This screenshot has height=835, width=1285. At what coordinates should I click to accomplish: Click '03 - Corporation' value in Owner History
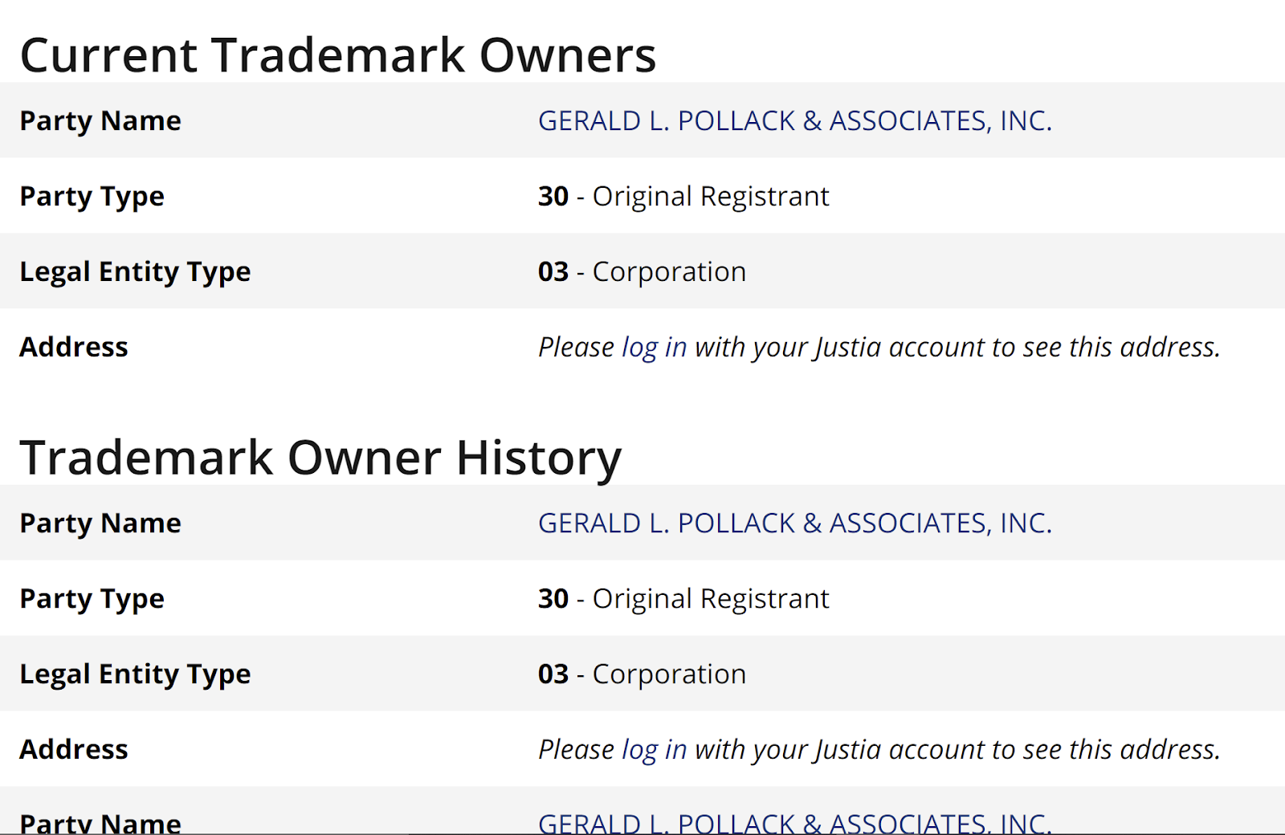pyautogui.click(x=642, y=674)
